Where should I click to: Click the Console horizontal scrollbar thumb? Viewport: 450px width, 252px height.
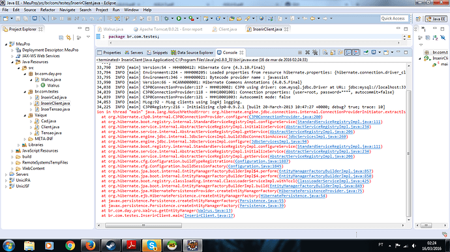pyautogui.click(x=143, y=225)
